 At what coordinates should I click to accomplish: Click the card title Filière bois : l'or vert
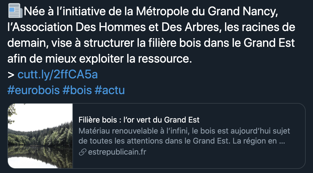pyautogui.click(x=139, y=120)
